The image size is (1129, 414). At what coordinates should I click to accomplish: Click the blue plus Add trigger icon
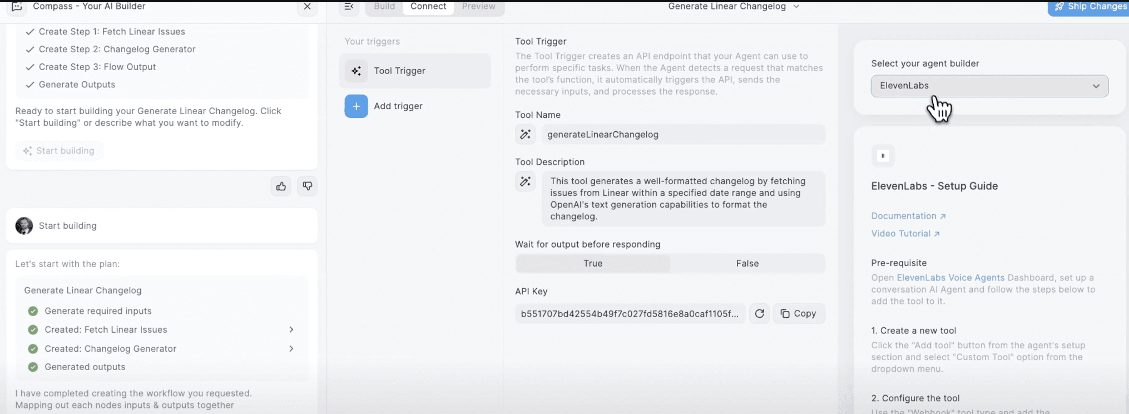coord(356,106)
